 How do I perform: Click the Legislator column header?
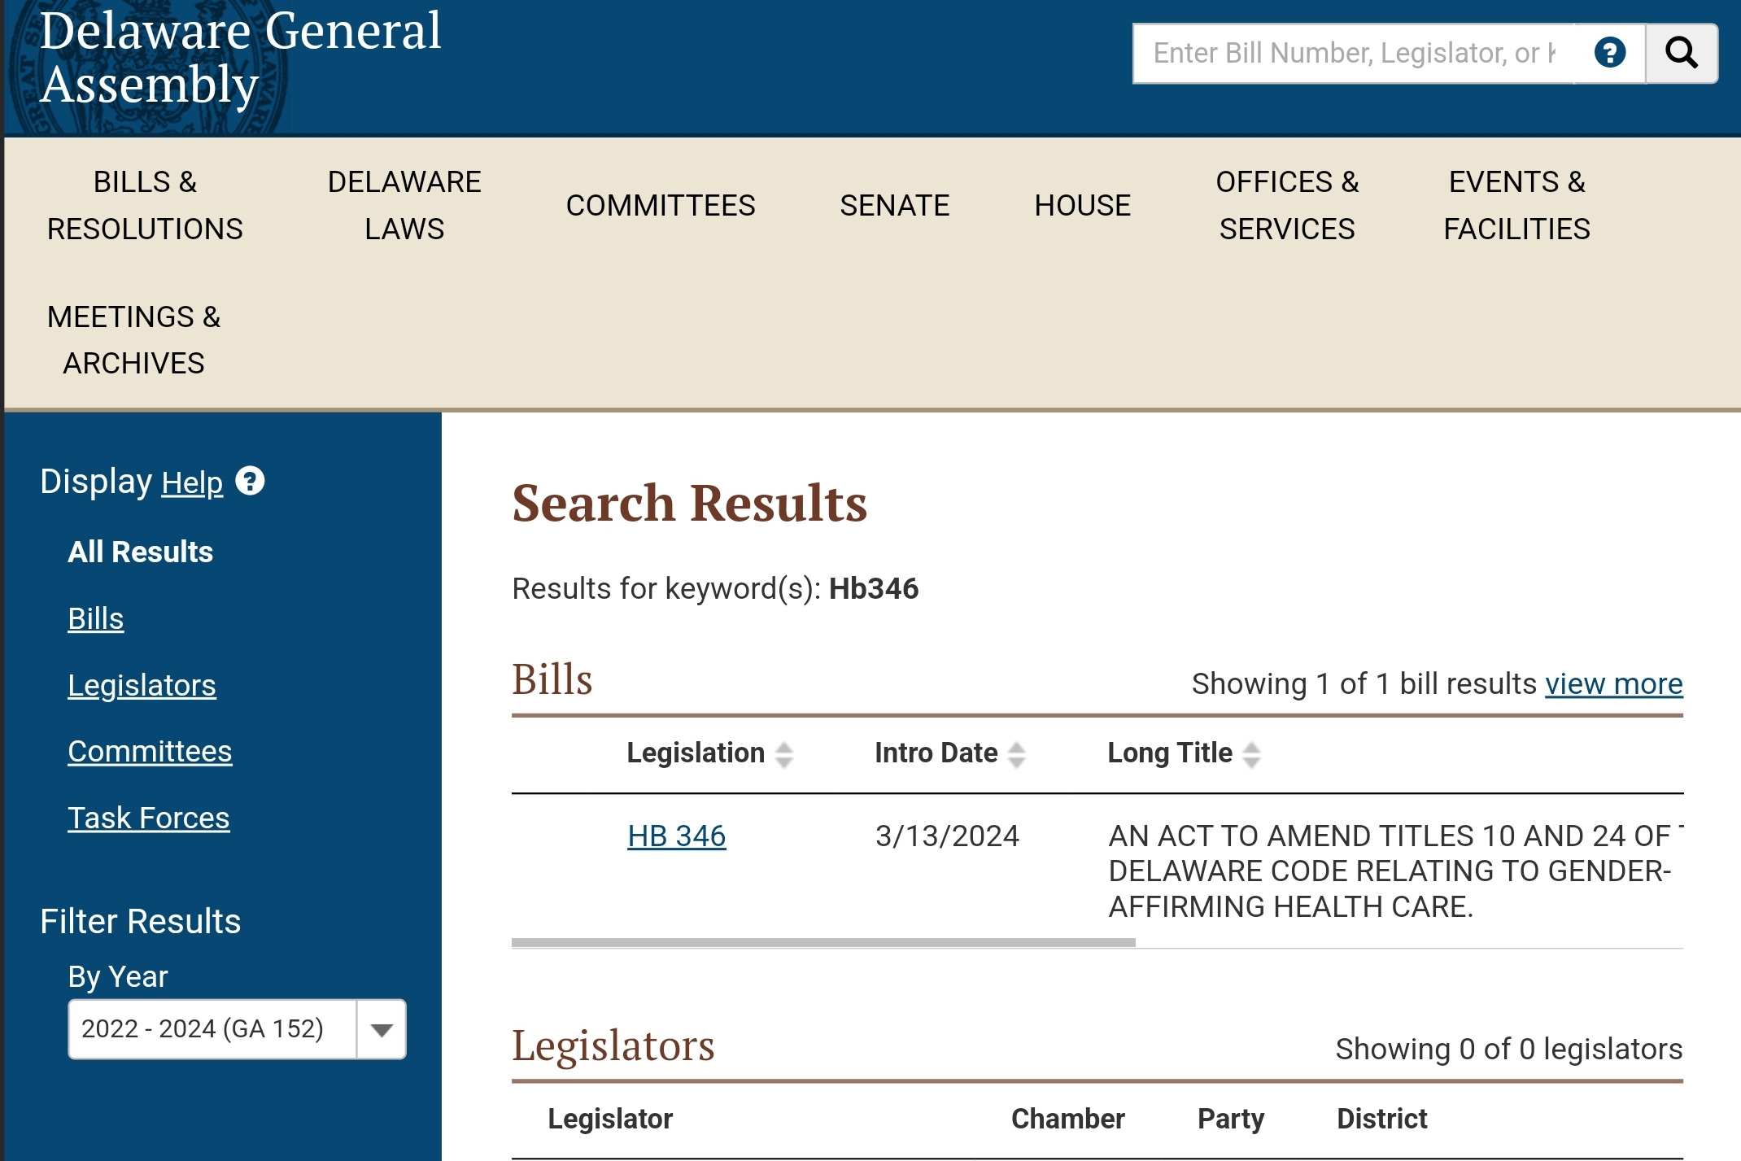(x=610, y=1119)
